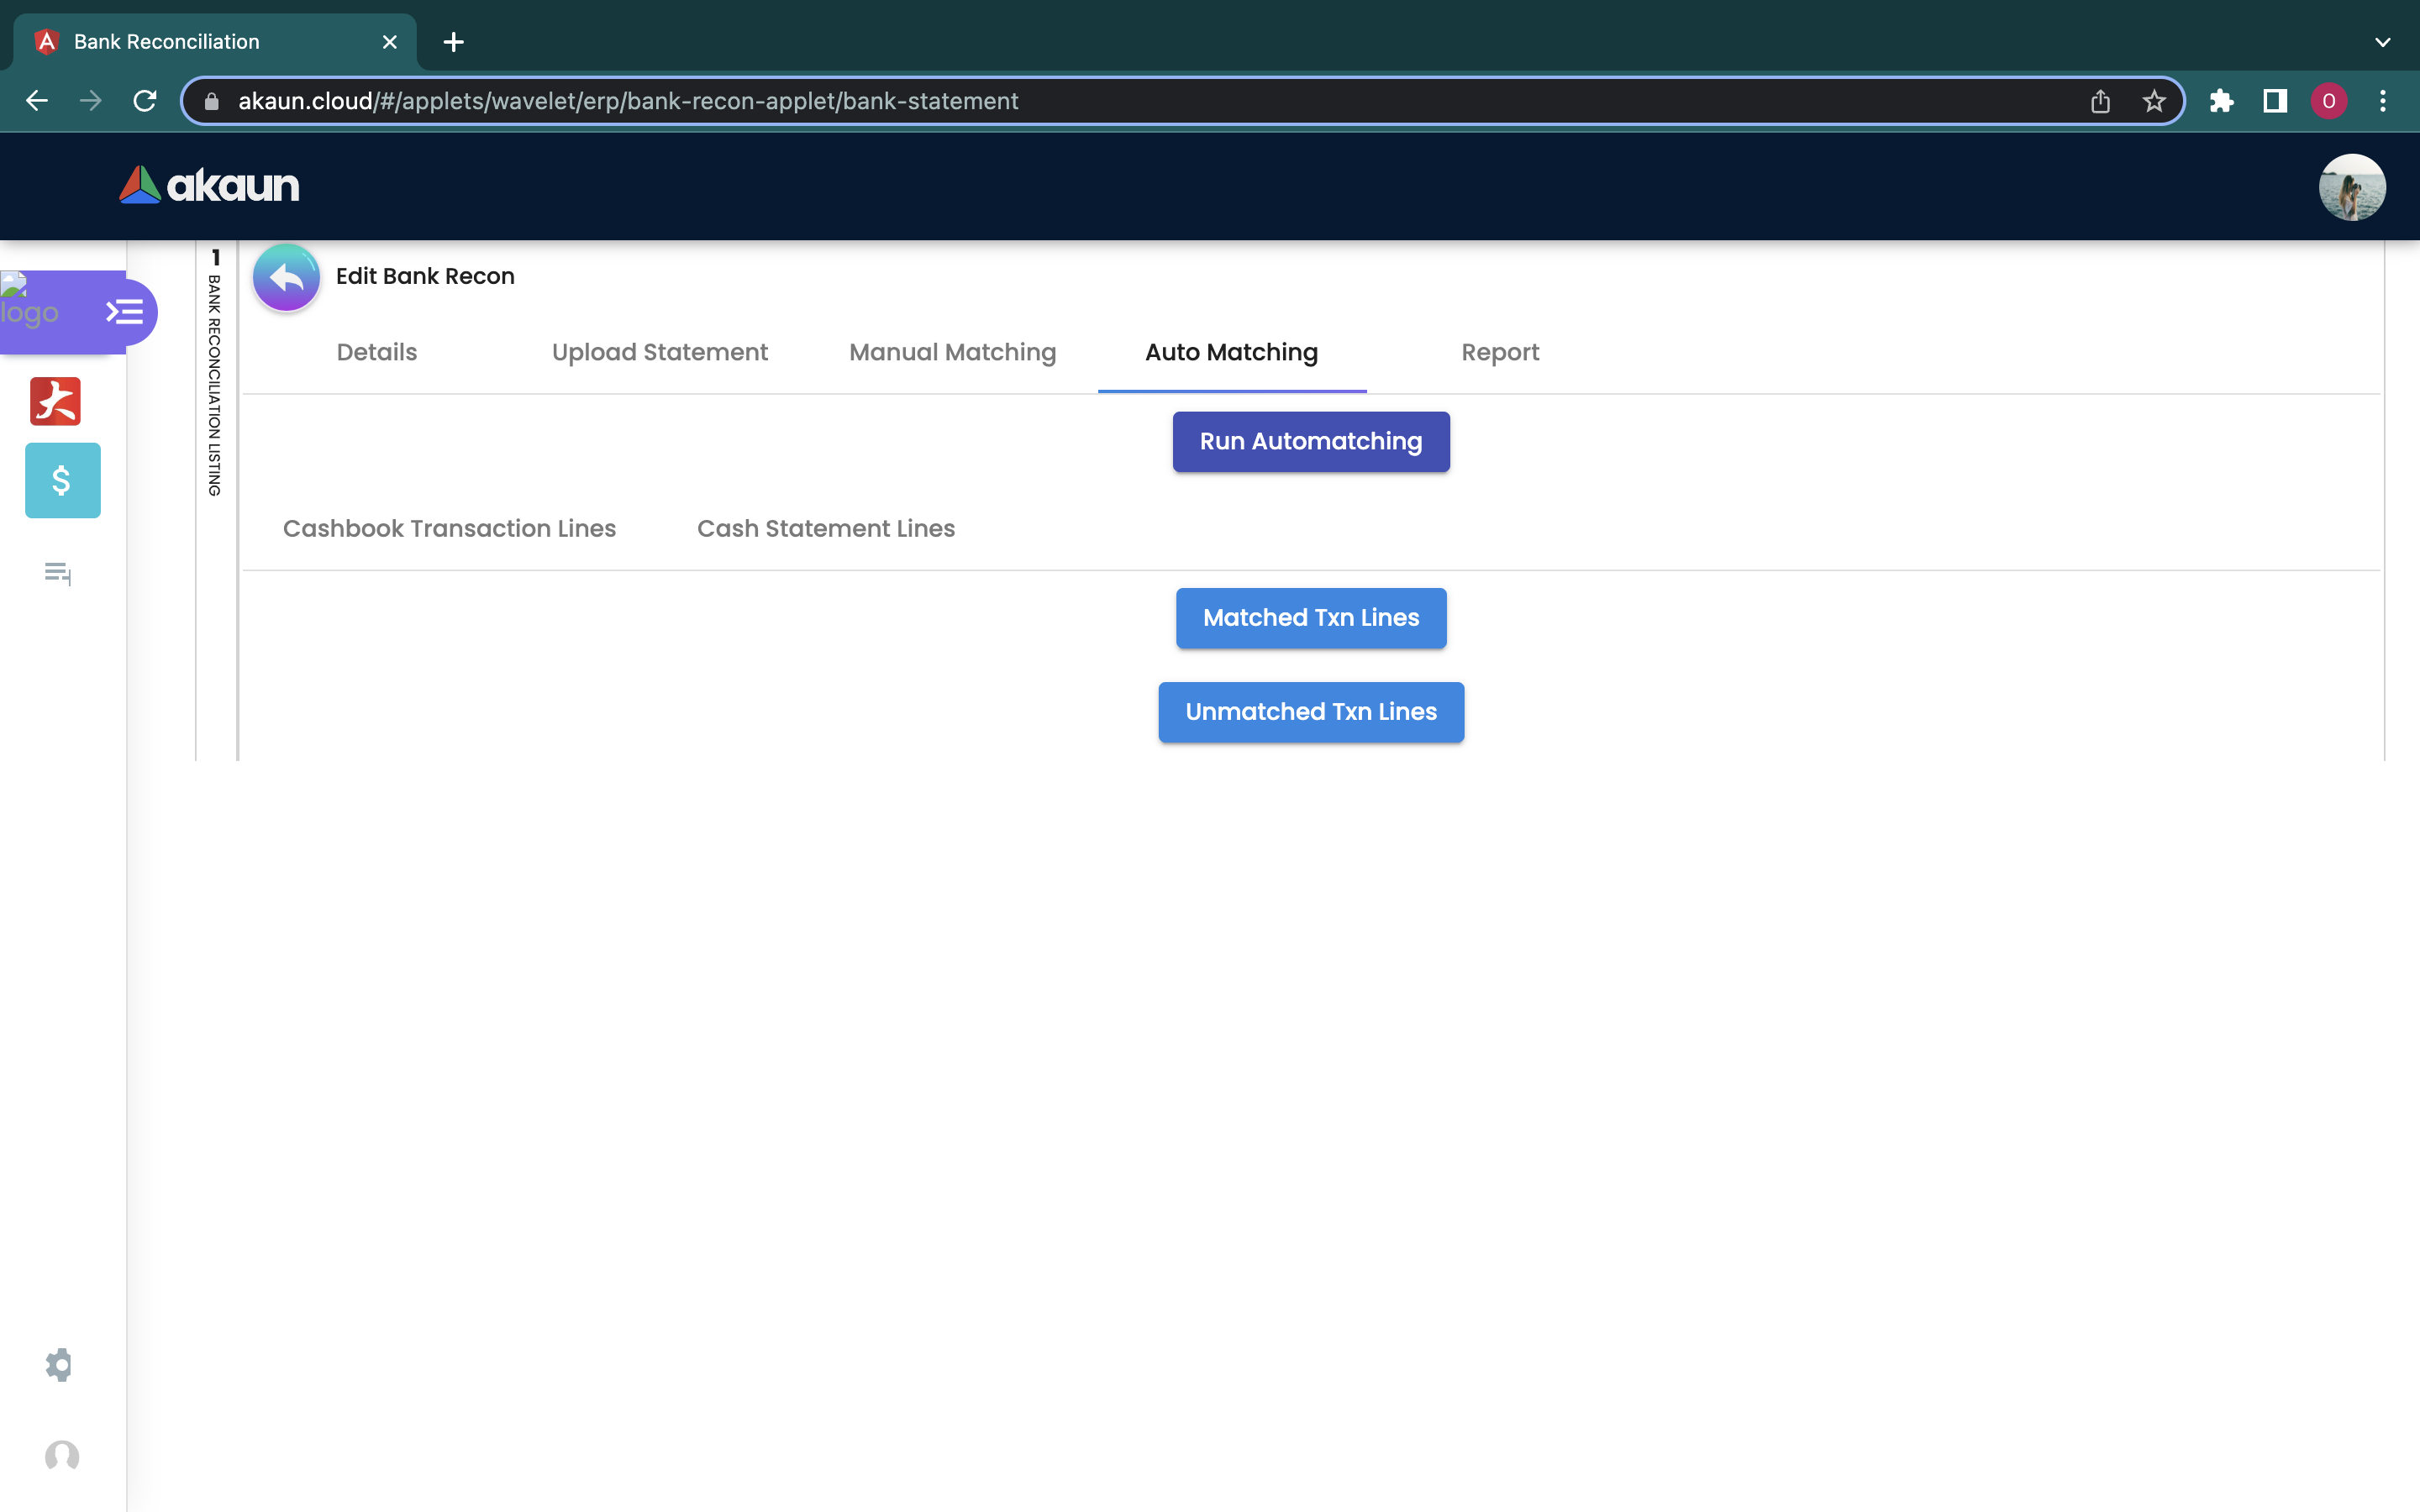The image size is (2420, 1512).
Task: Click the Unmatched Txn Lines button
Action: pyautogui.click(x=1310, y=712)
